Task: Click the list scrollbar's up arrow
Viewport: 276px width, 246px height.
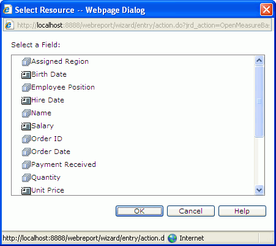Action: pyautogui.click(x=259, y=60)
